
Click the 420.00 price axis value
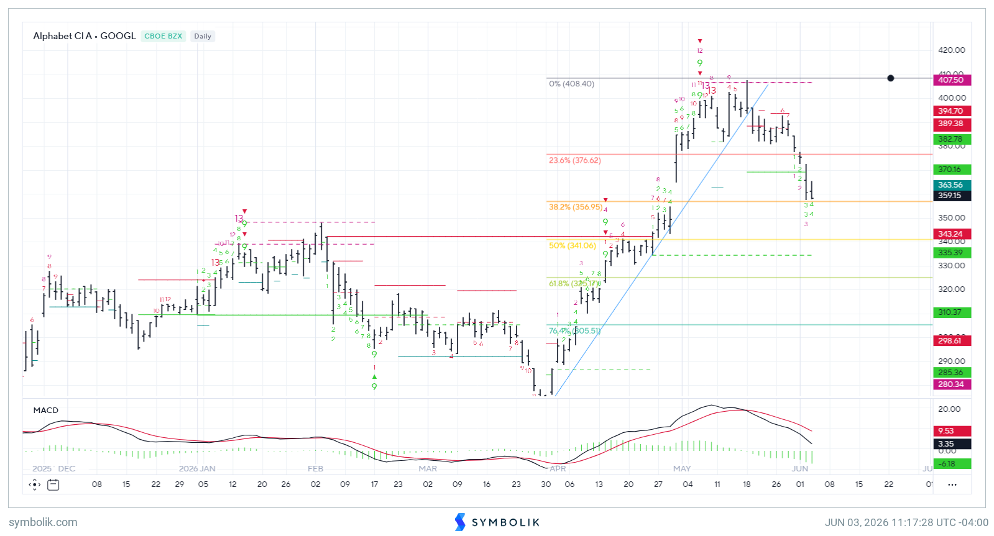(952, 50)
